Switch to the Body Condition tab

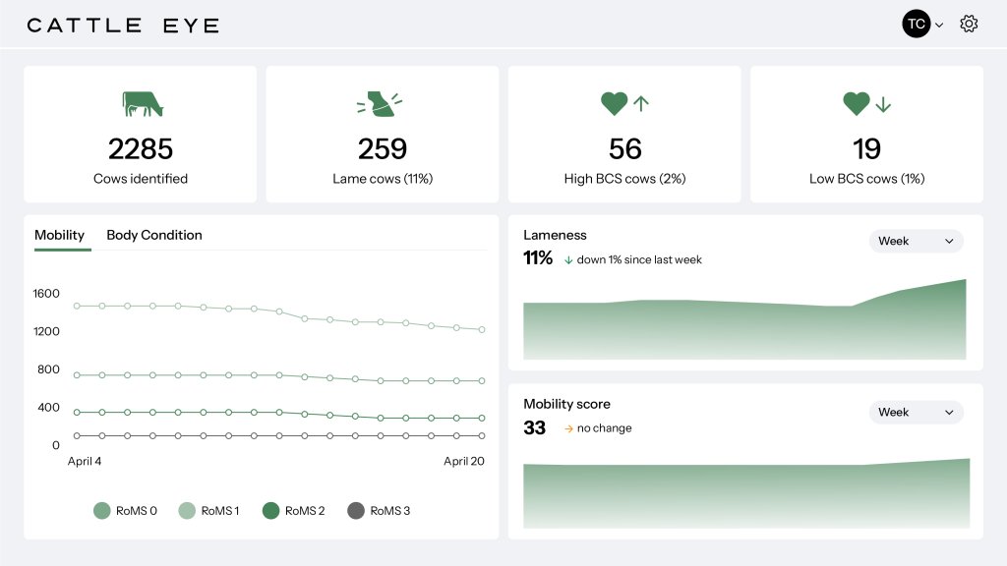click(154, 235)
